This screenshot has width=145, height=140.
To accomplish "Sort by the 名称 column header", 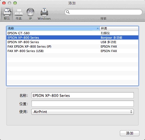I will [x=53, y=28].
